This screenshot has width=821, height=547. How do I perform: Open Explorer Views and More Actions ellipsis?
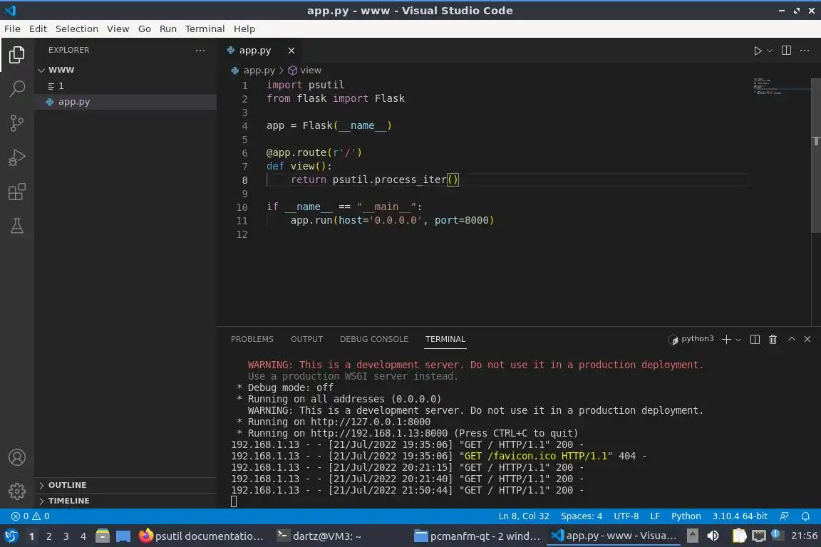point(200,51)
